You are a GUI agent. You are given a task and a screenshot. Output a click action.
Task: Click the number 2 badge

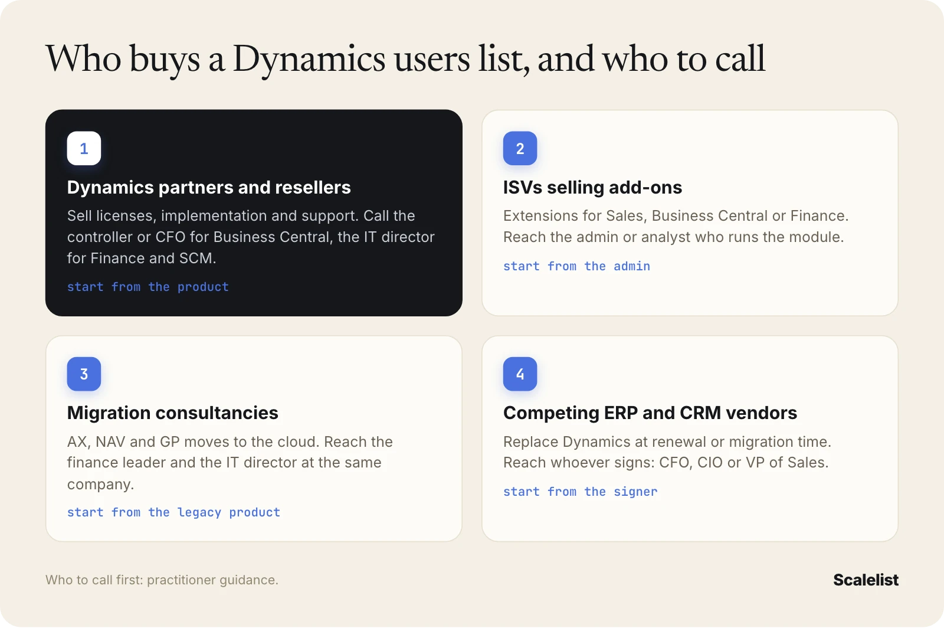(520, 148)
